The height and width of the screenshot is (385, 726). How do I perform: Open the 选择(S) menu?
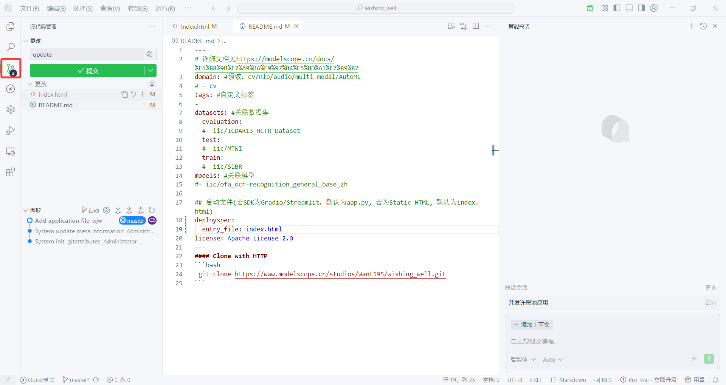pos(83,8)
